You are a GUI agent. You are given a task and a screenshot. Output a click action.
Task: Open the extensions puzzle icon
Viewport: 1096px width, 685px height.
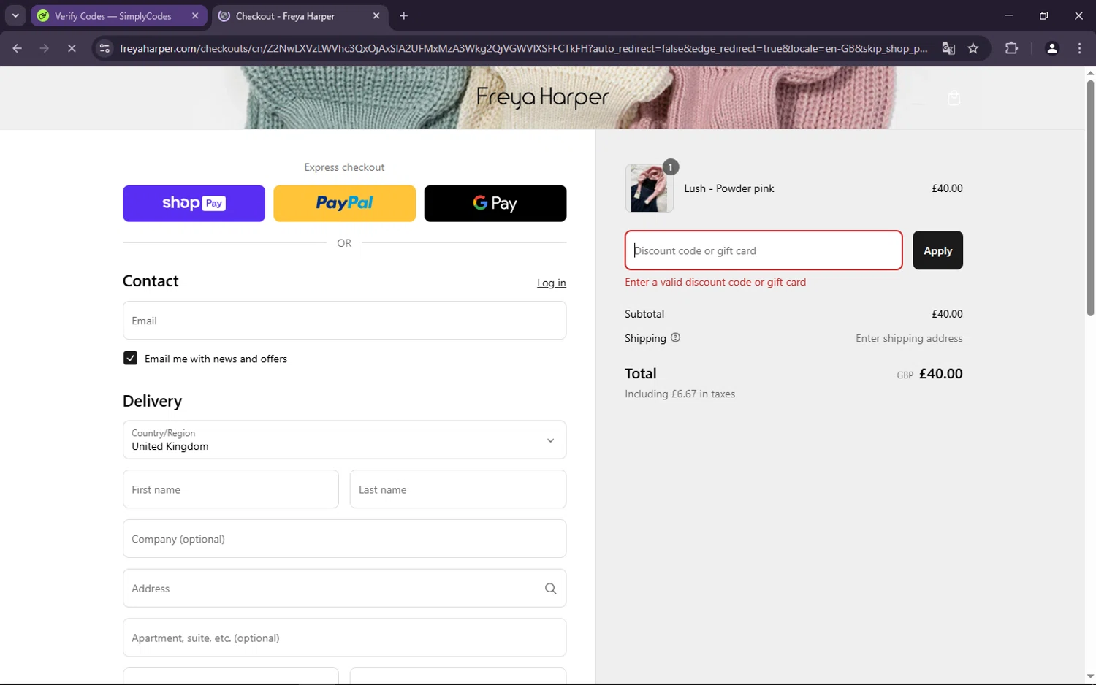pos(1011,48)
